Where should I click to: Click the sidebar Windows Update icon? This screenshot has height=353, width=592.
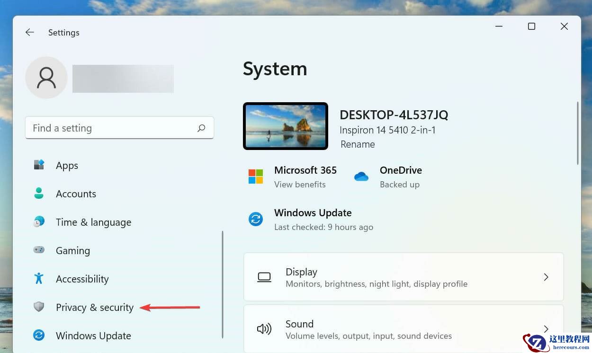39,335
